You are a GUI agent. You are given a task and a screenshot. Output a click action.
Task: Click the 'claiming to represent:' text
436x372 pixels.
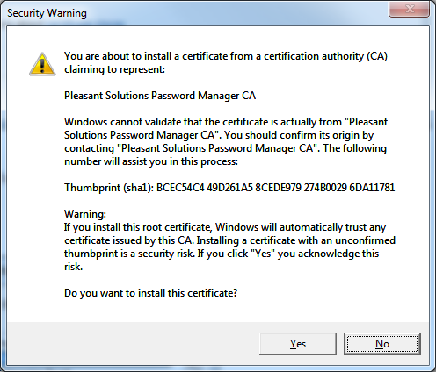114,69
